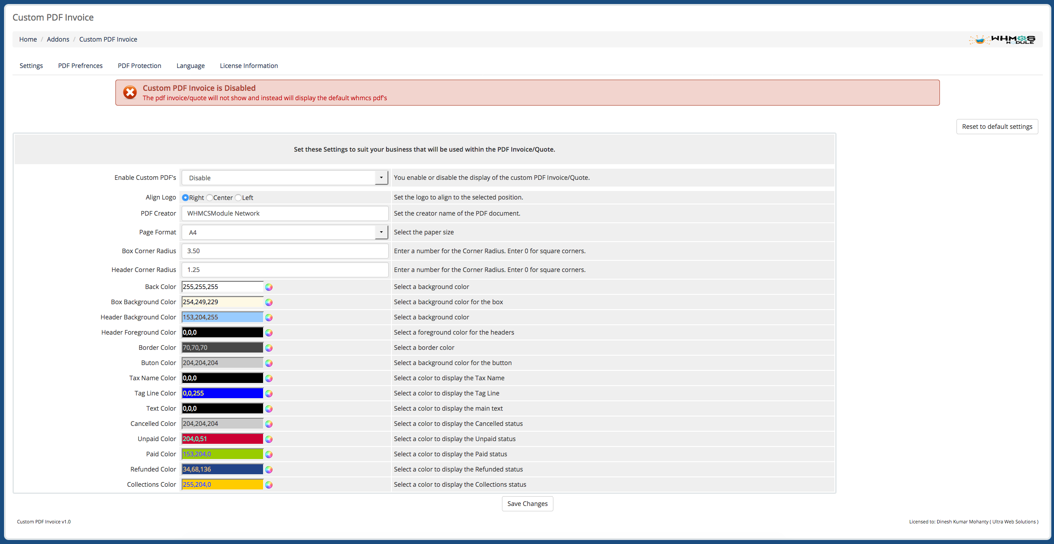Switch to the PDF Preferences tab

pyautogui.click(x=80, y=65)
